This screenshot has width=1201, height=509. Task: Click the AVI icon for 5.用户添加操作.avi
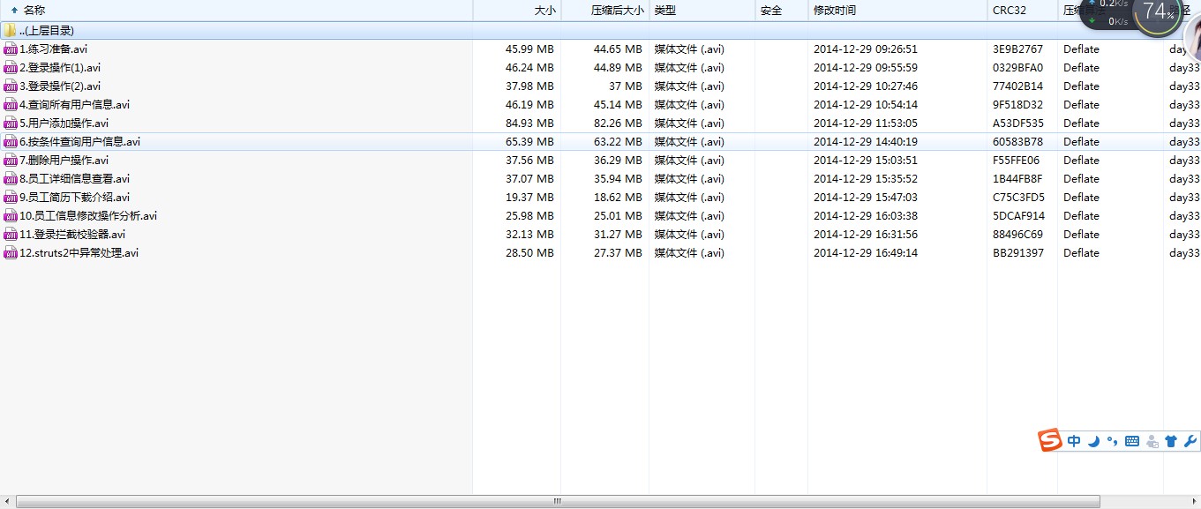click(11, 124)
